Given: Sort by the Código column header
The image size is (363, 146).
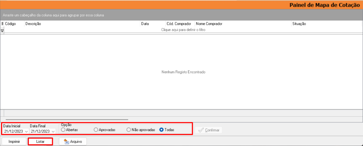Looking at the screenshot, I should click(x=14, y=24).
